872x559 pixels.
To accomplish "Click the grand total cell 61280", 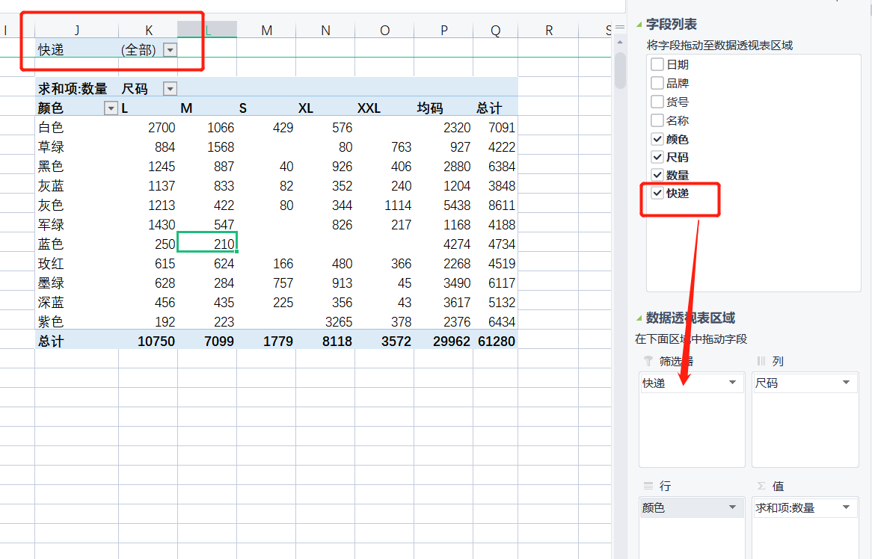I will 497,342.
